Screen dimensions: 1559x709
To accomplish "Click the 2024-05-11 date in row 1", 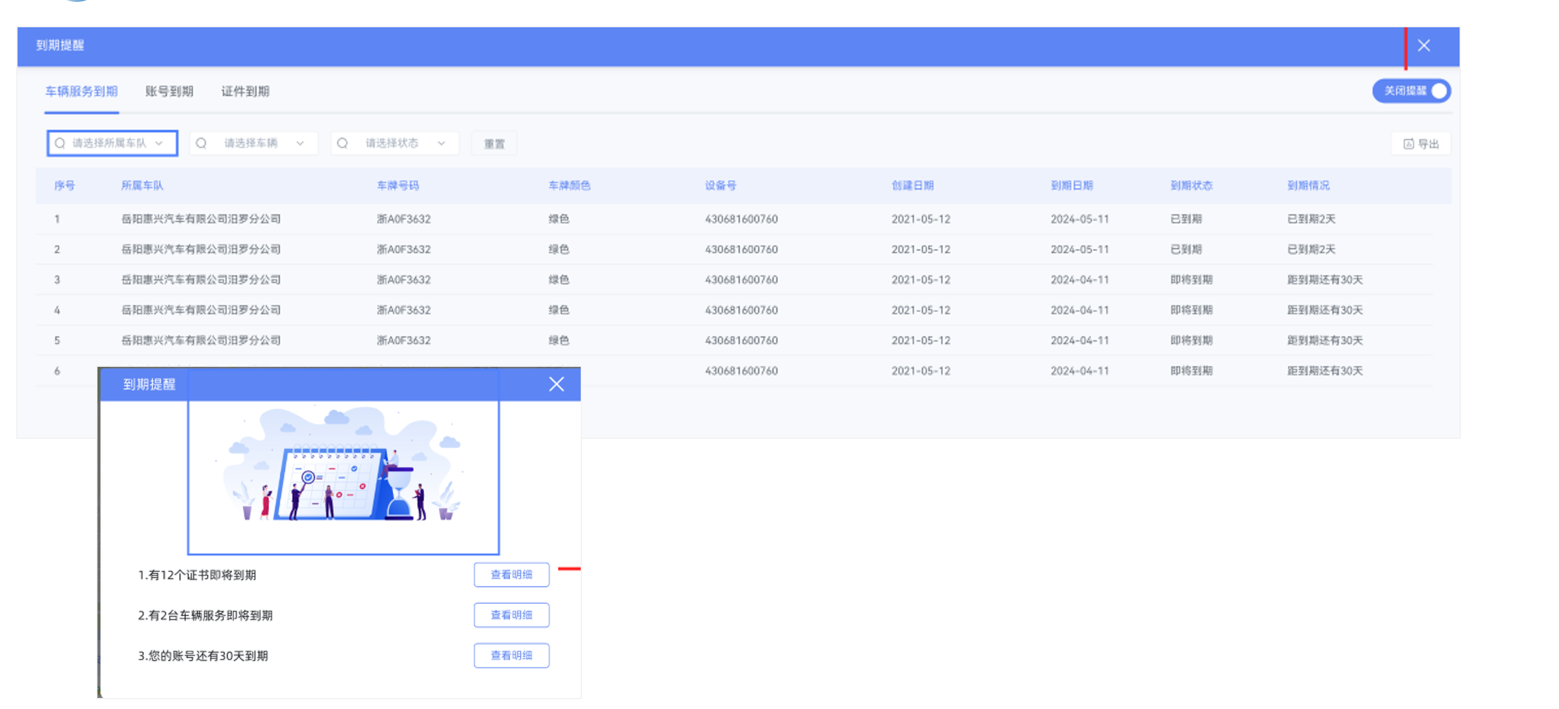I will click(1080, 219).
